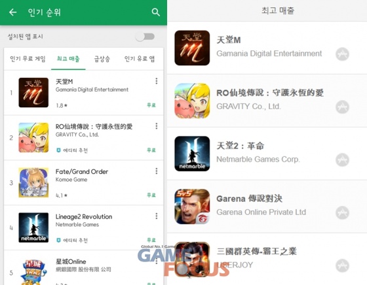Tap App Store download icon for 天堂2：革命
367x285 pixels.
(342, 160)
